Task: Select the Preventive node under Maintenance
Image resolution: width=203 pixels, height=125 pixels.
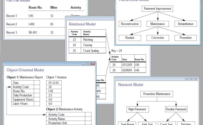Action: [x=186, y=38]
